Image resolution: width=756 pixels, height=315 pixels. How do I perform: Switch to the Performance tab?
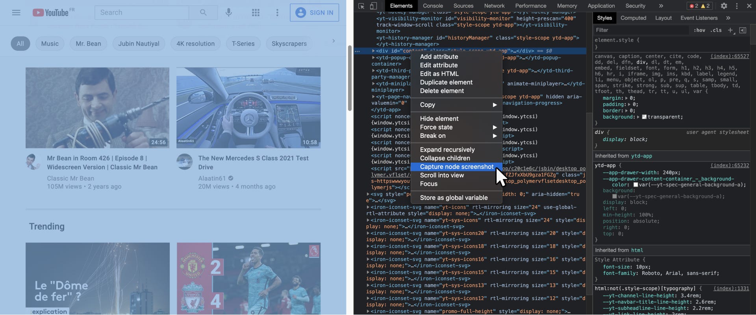pos(530,6)
